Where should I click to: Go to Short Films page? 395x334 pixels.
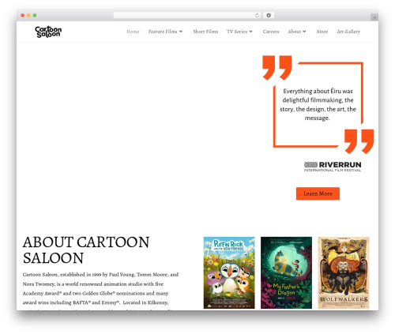click(205, 32)
